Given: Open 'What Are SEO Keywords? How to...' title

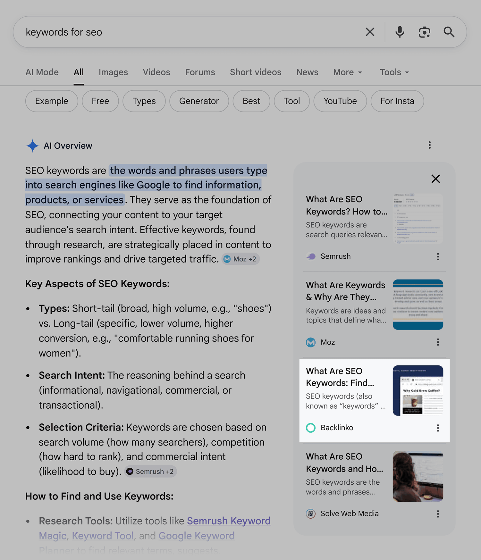Looking at the screenshot, I should pos(347,205).
